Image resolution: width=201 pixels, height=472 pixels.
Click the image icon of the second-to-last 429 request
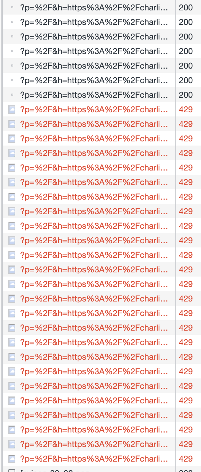(12, 445)
